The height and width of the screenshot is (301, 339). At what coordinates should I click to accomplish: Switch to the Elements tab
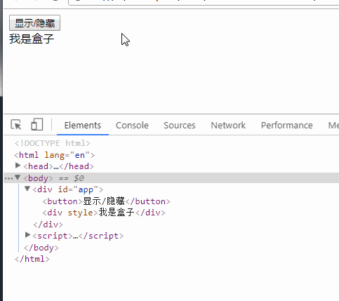tap(83, 126)
